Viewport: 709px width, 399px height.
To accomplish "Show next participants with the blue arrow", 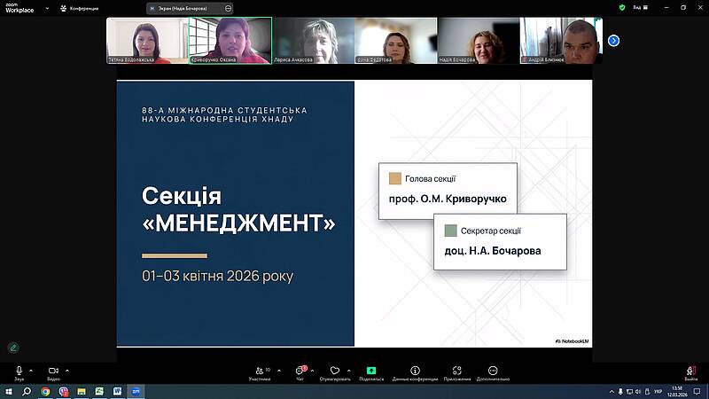I will [613, 40].
